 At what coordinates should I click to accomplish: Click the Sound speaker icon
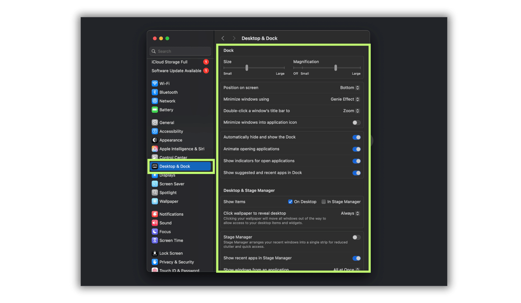pos(155,223)
